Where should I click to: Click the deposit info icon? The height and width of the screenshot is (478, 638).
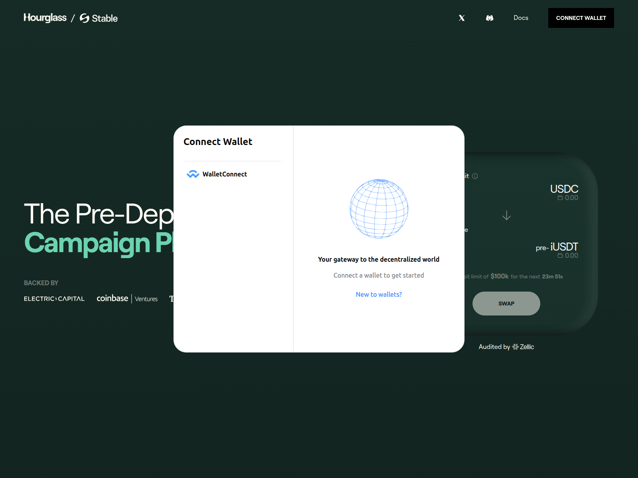coord(475,176)
